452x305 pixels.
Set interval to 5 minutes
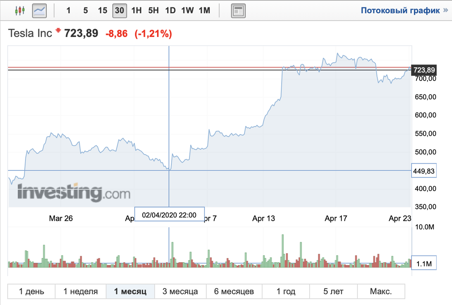tap(86, 10)
